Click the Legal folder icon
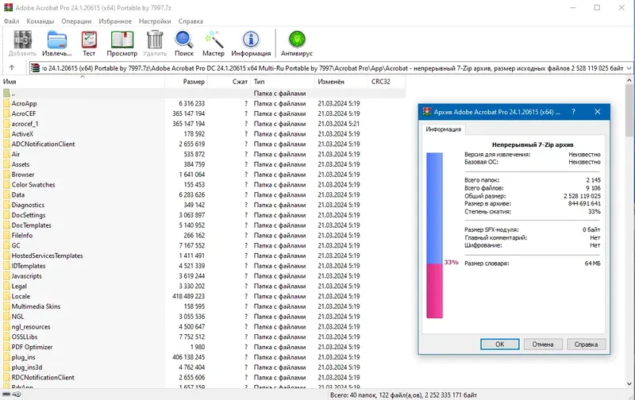Image resolution: width=635 pixels, height=400 pixels. tap(6, 286)
